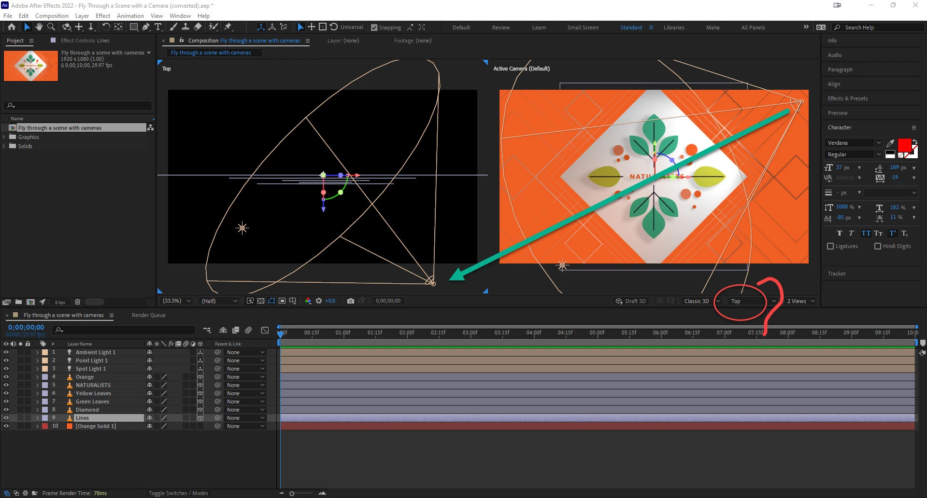Image resolution: width=927 pixels, height=498 pixels.
Task: Click the Home icon in the toolbar
Action: click(x=12, y=27)
